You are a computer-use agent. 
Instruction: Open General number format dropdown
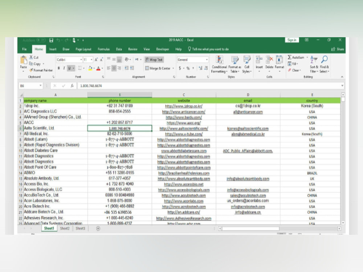click(207, 60)
